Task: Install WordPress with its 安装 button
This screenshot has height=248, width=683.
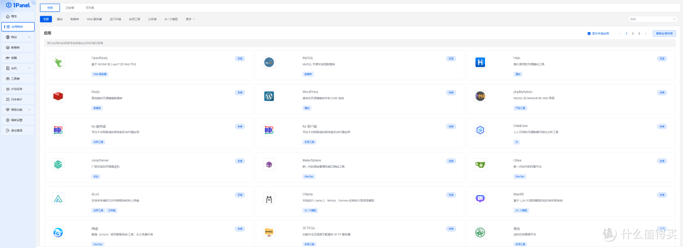Action: pos(451,93)
